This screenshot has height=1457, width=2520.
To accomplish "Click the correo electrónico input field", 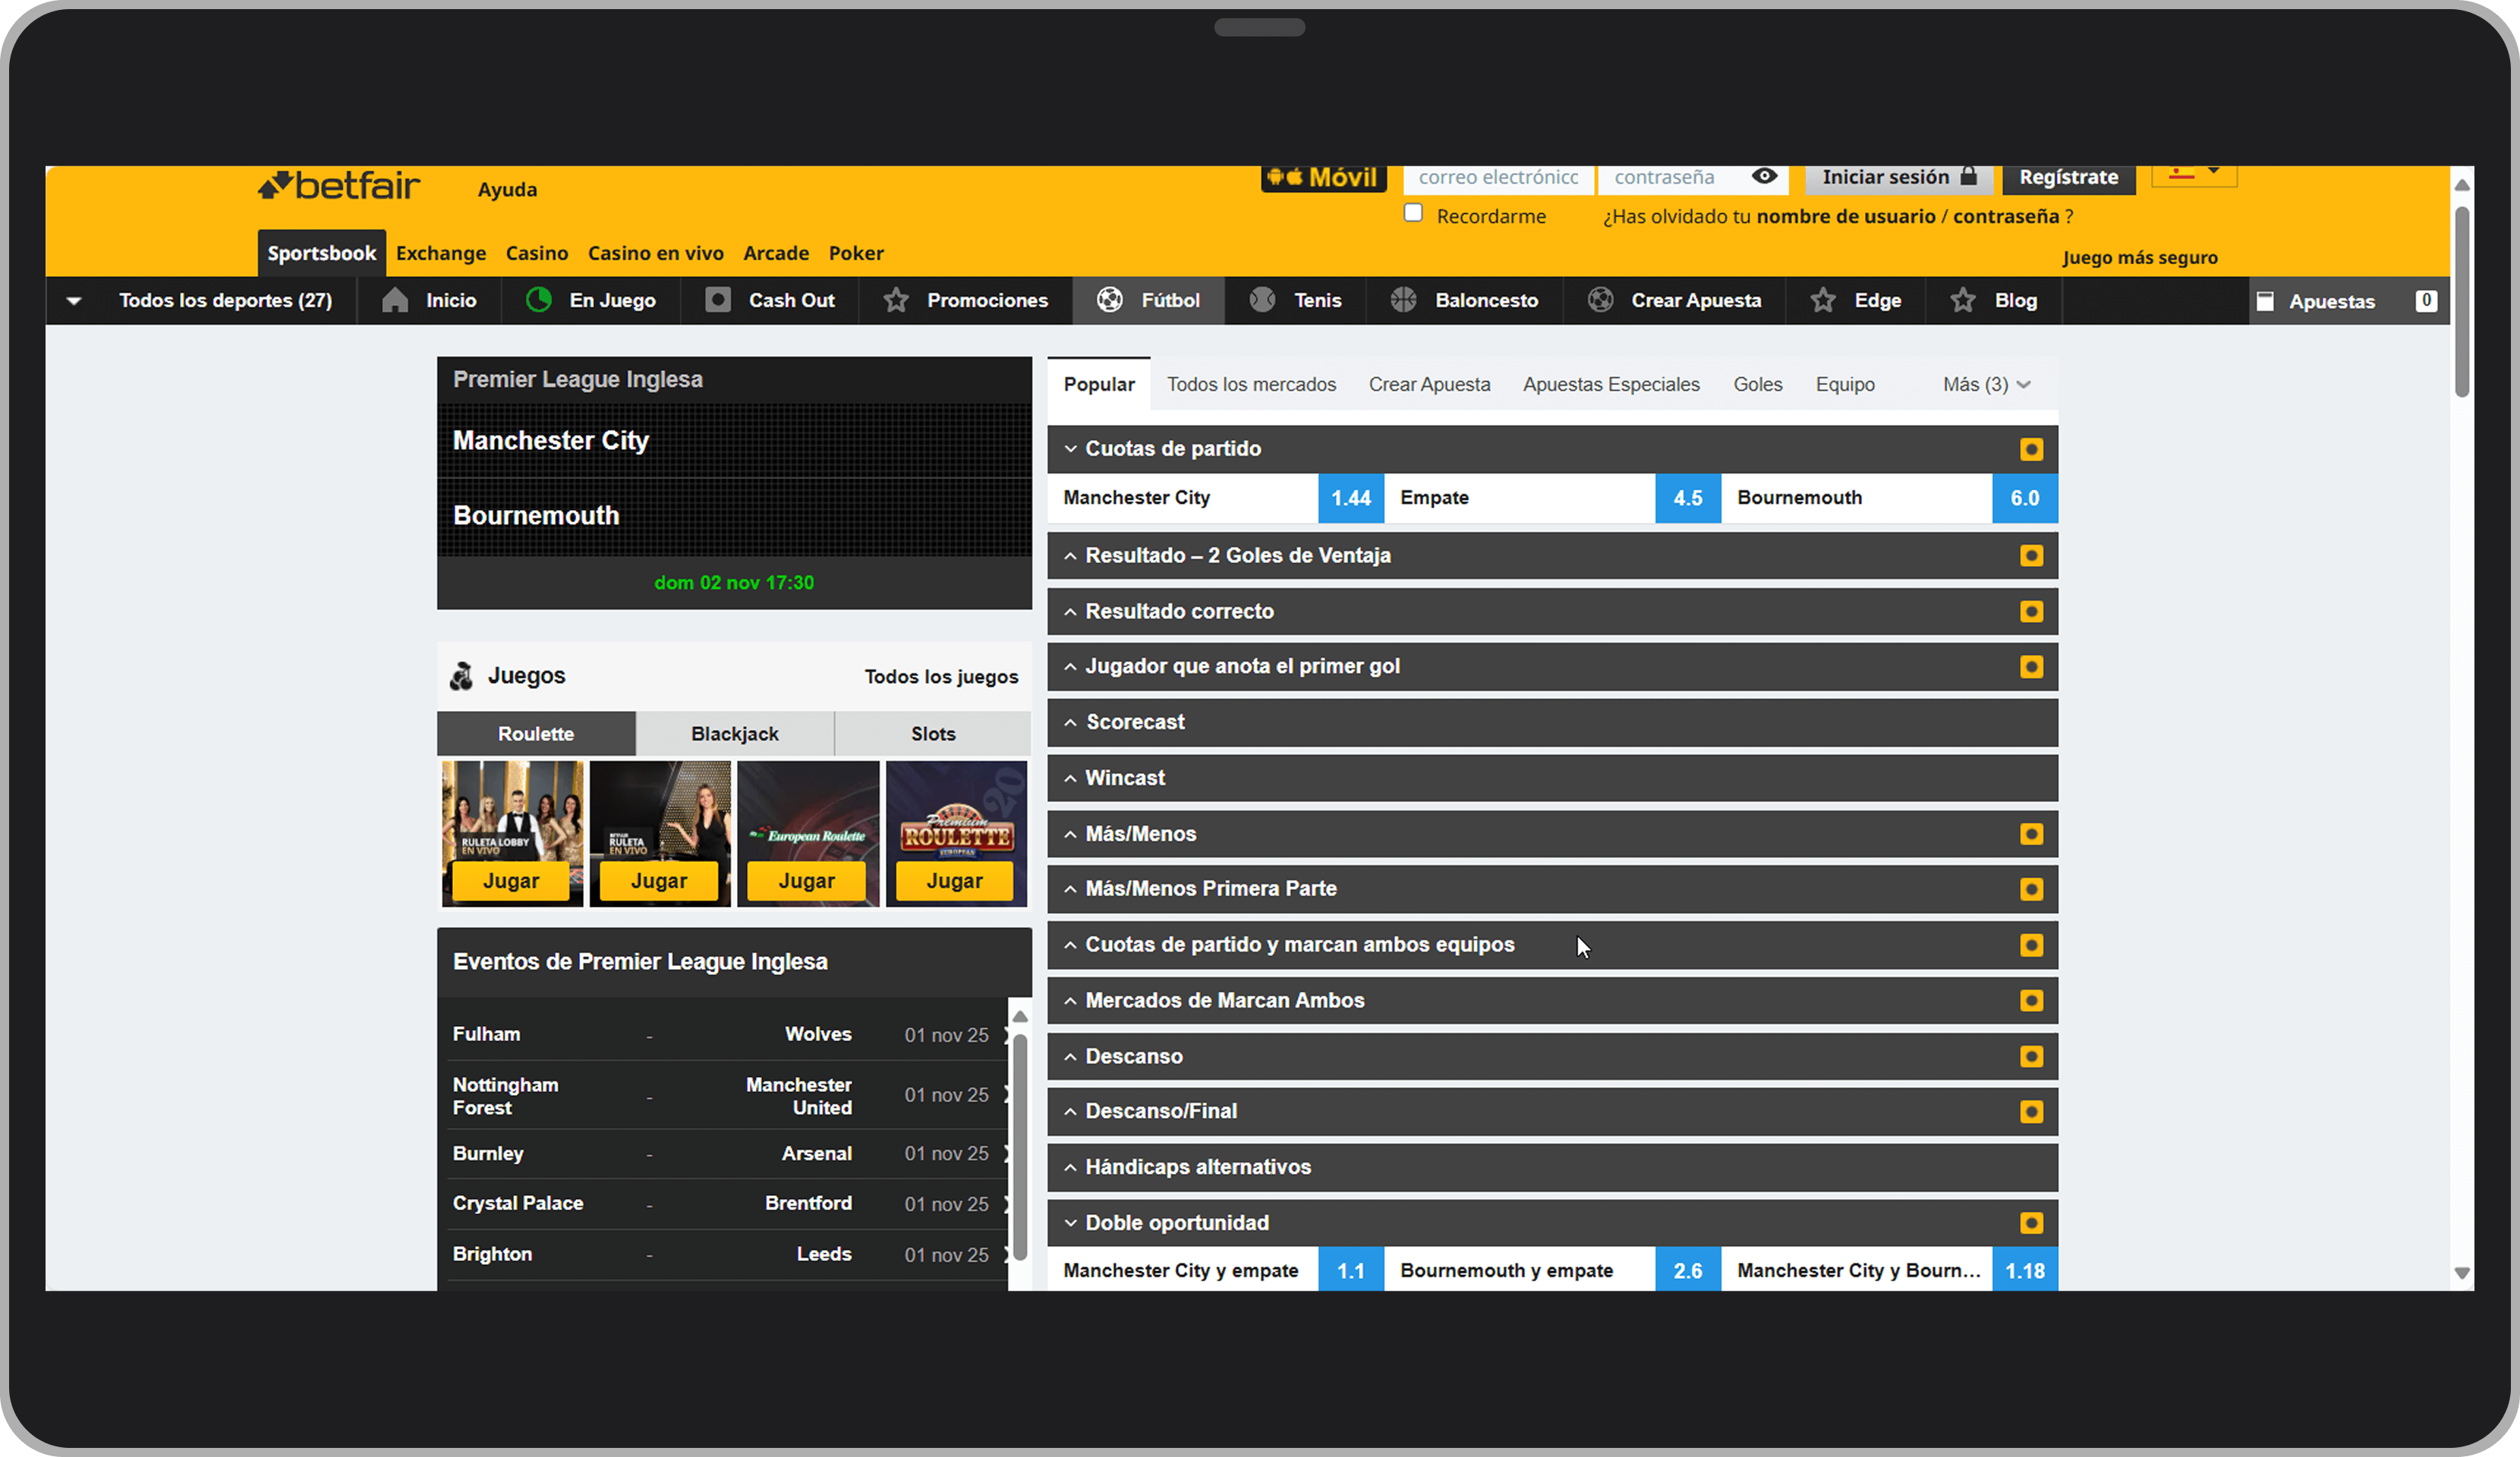I will click(x=1499, y=178).
